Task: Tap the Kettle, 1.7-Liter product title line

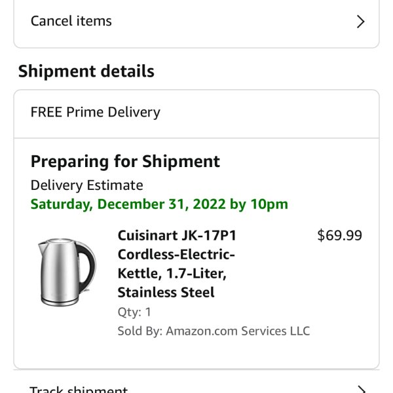Action: click(172, 273)
